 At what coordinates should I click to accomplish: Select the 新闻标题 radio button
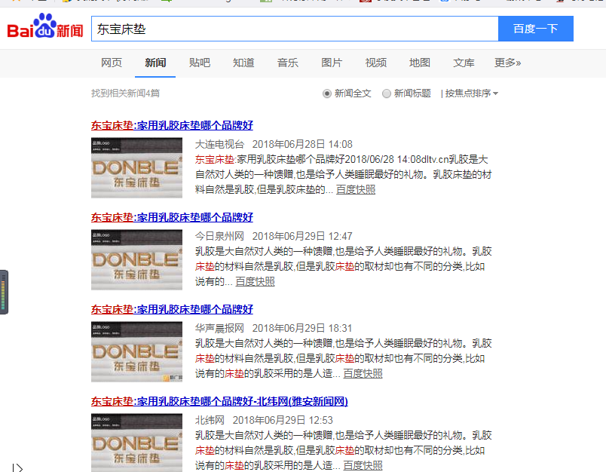pyautogui.click(x=387, y=93)
